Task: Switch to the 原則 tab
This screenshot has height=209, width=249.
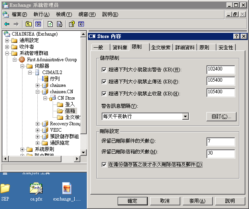Action: click(x=206, y=47)
